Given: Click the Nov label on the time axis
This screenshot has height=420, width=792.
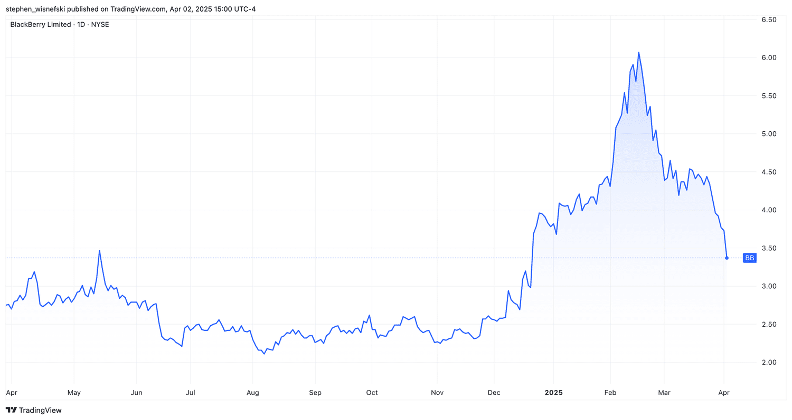Looking at the screenshot, I should 438,393.
